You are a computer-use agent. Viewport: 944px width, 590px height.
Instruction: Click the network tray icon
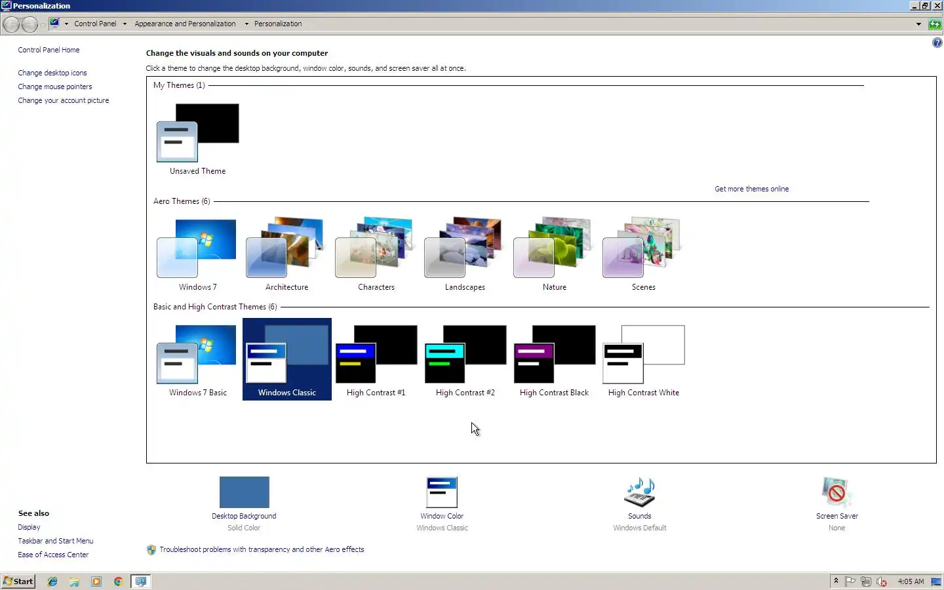pos(866,581)
